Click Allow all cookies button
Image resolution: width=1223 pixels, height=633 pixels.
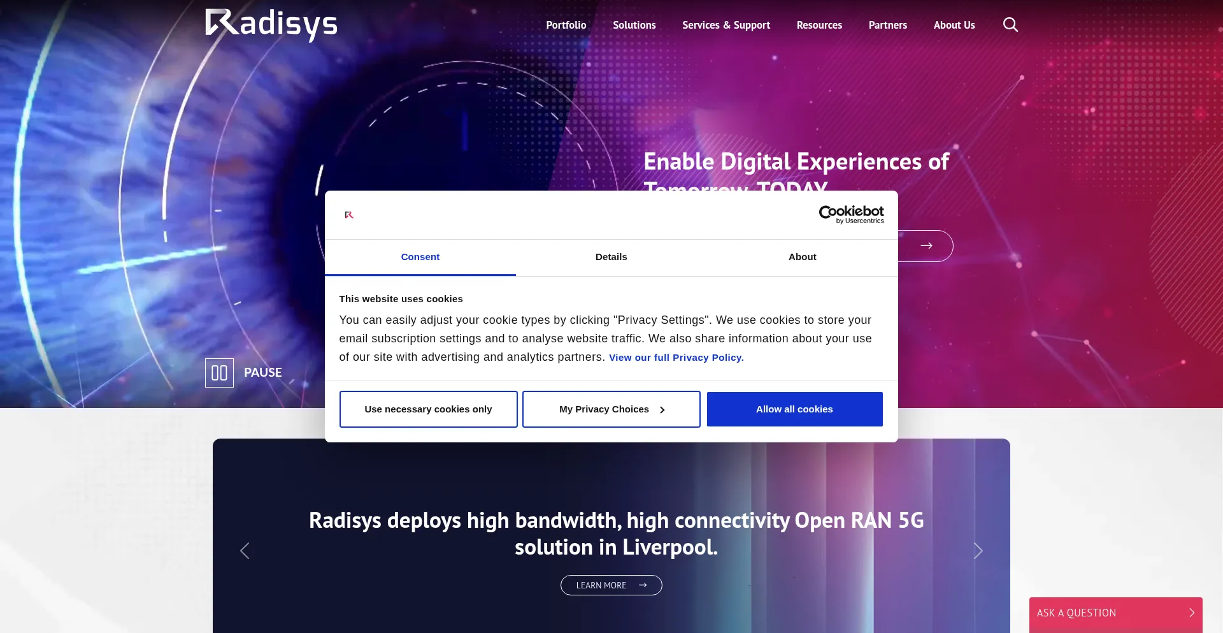(794, 409)
